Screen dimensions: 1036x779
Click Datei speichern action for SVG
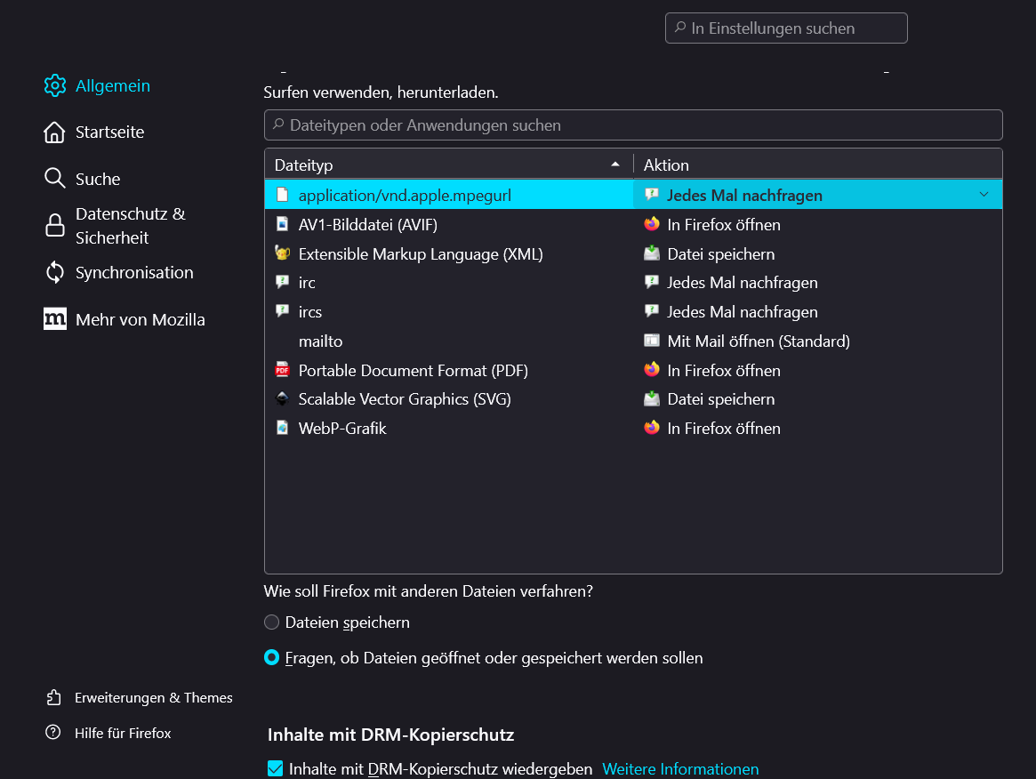721,399
